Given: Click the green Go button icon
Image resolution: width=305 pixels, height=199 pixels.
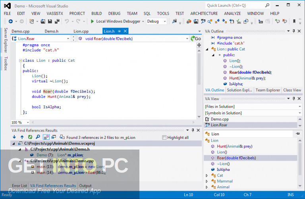Looking at the screenshot, I should point(196,38).
